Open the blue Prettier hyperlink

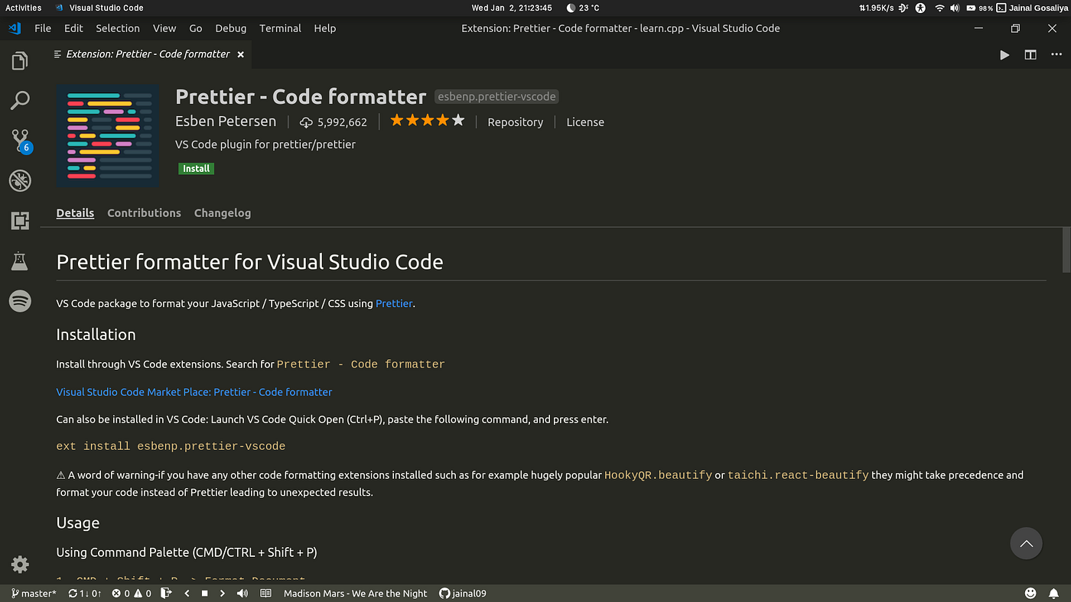pos(394,303)
